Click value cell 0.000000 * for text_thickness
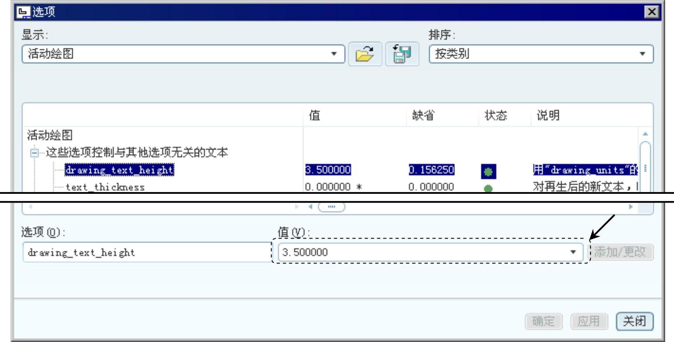674x342 pixels. tap(334, 187)
